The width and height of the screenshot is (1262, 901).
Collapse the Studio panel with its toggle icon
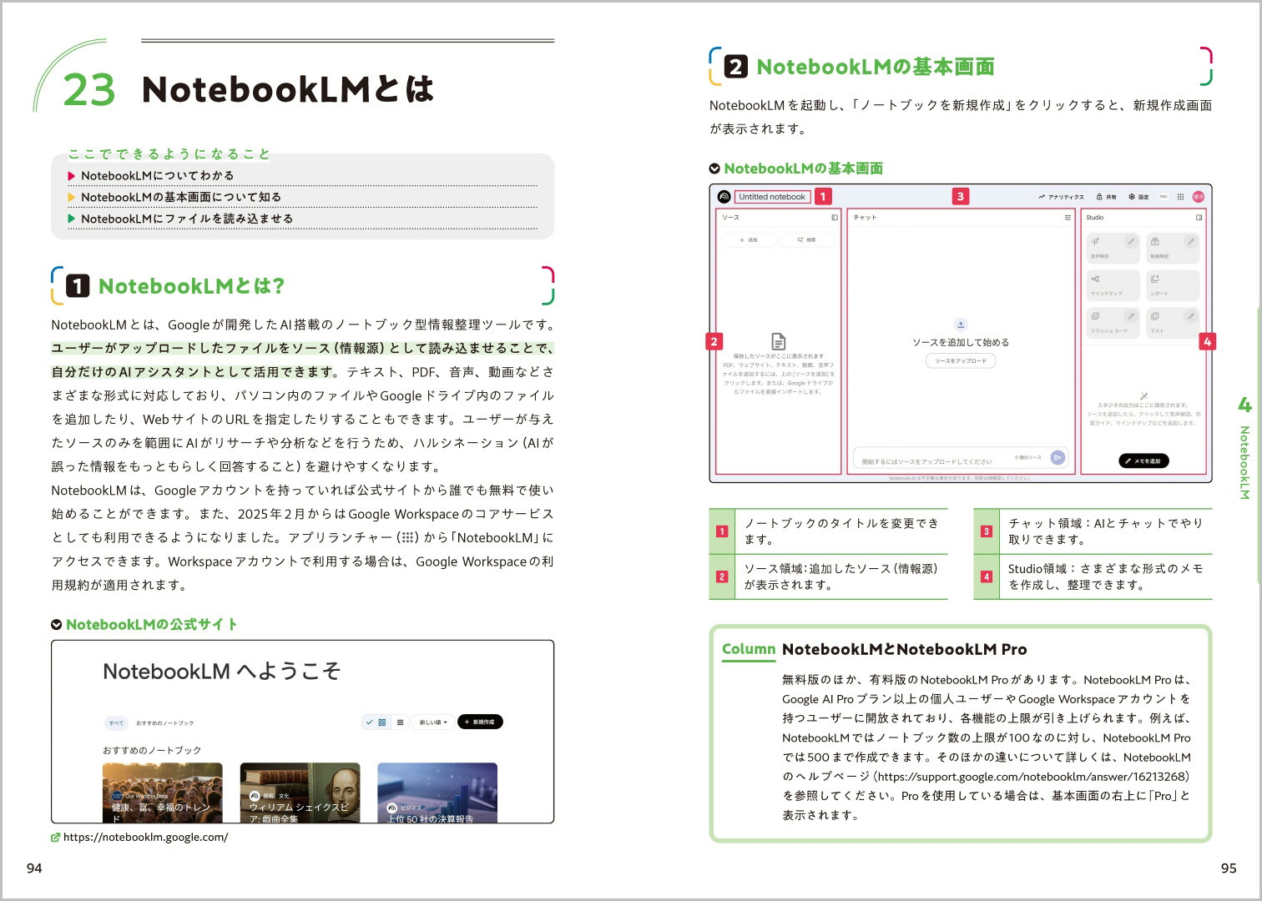click(x=1199, y=217)
